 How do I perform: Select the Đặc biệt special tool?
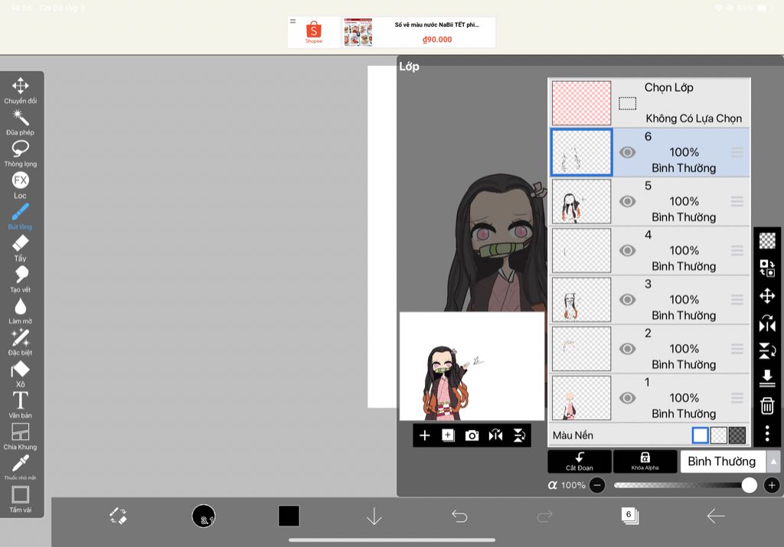[x=20, y=343]
